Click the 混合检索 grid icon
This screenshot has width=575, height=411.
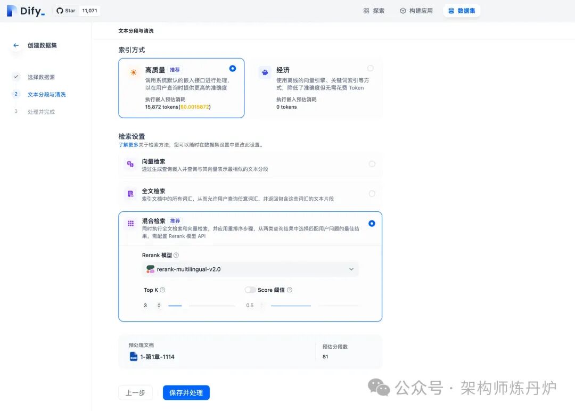pyautogui.click(x=130, y=223)
